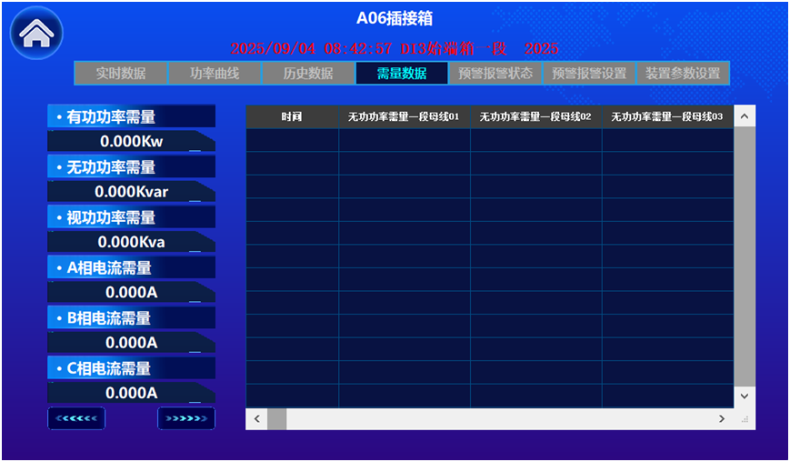Click the 无功功率需量一段母线03 column header
Screen dimensions: 790x462
pos(667,117)
